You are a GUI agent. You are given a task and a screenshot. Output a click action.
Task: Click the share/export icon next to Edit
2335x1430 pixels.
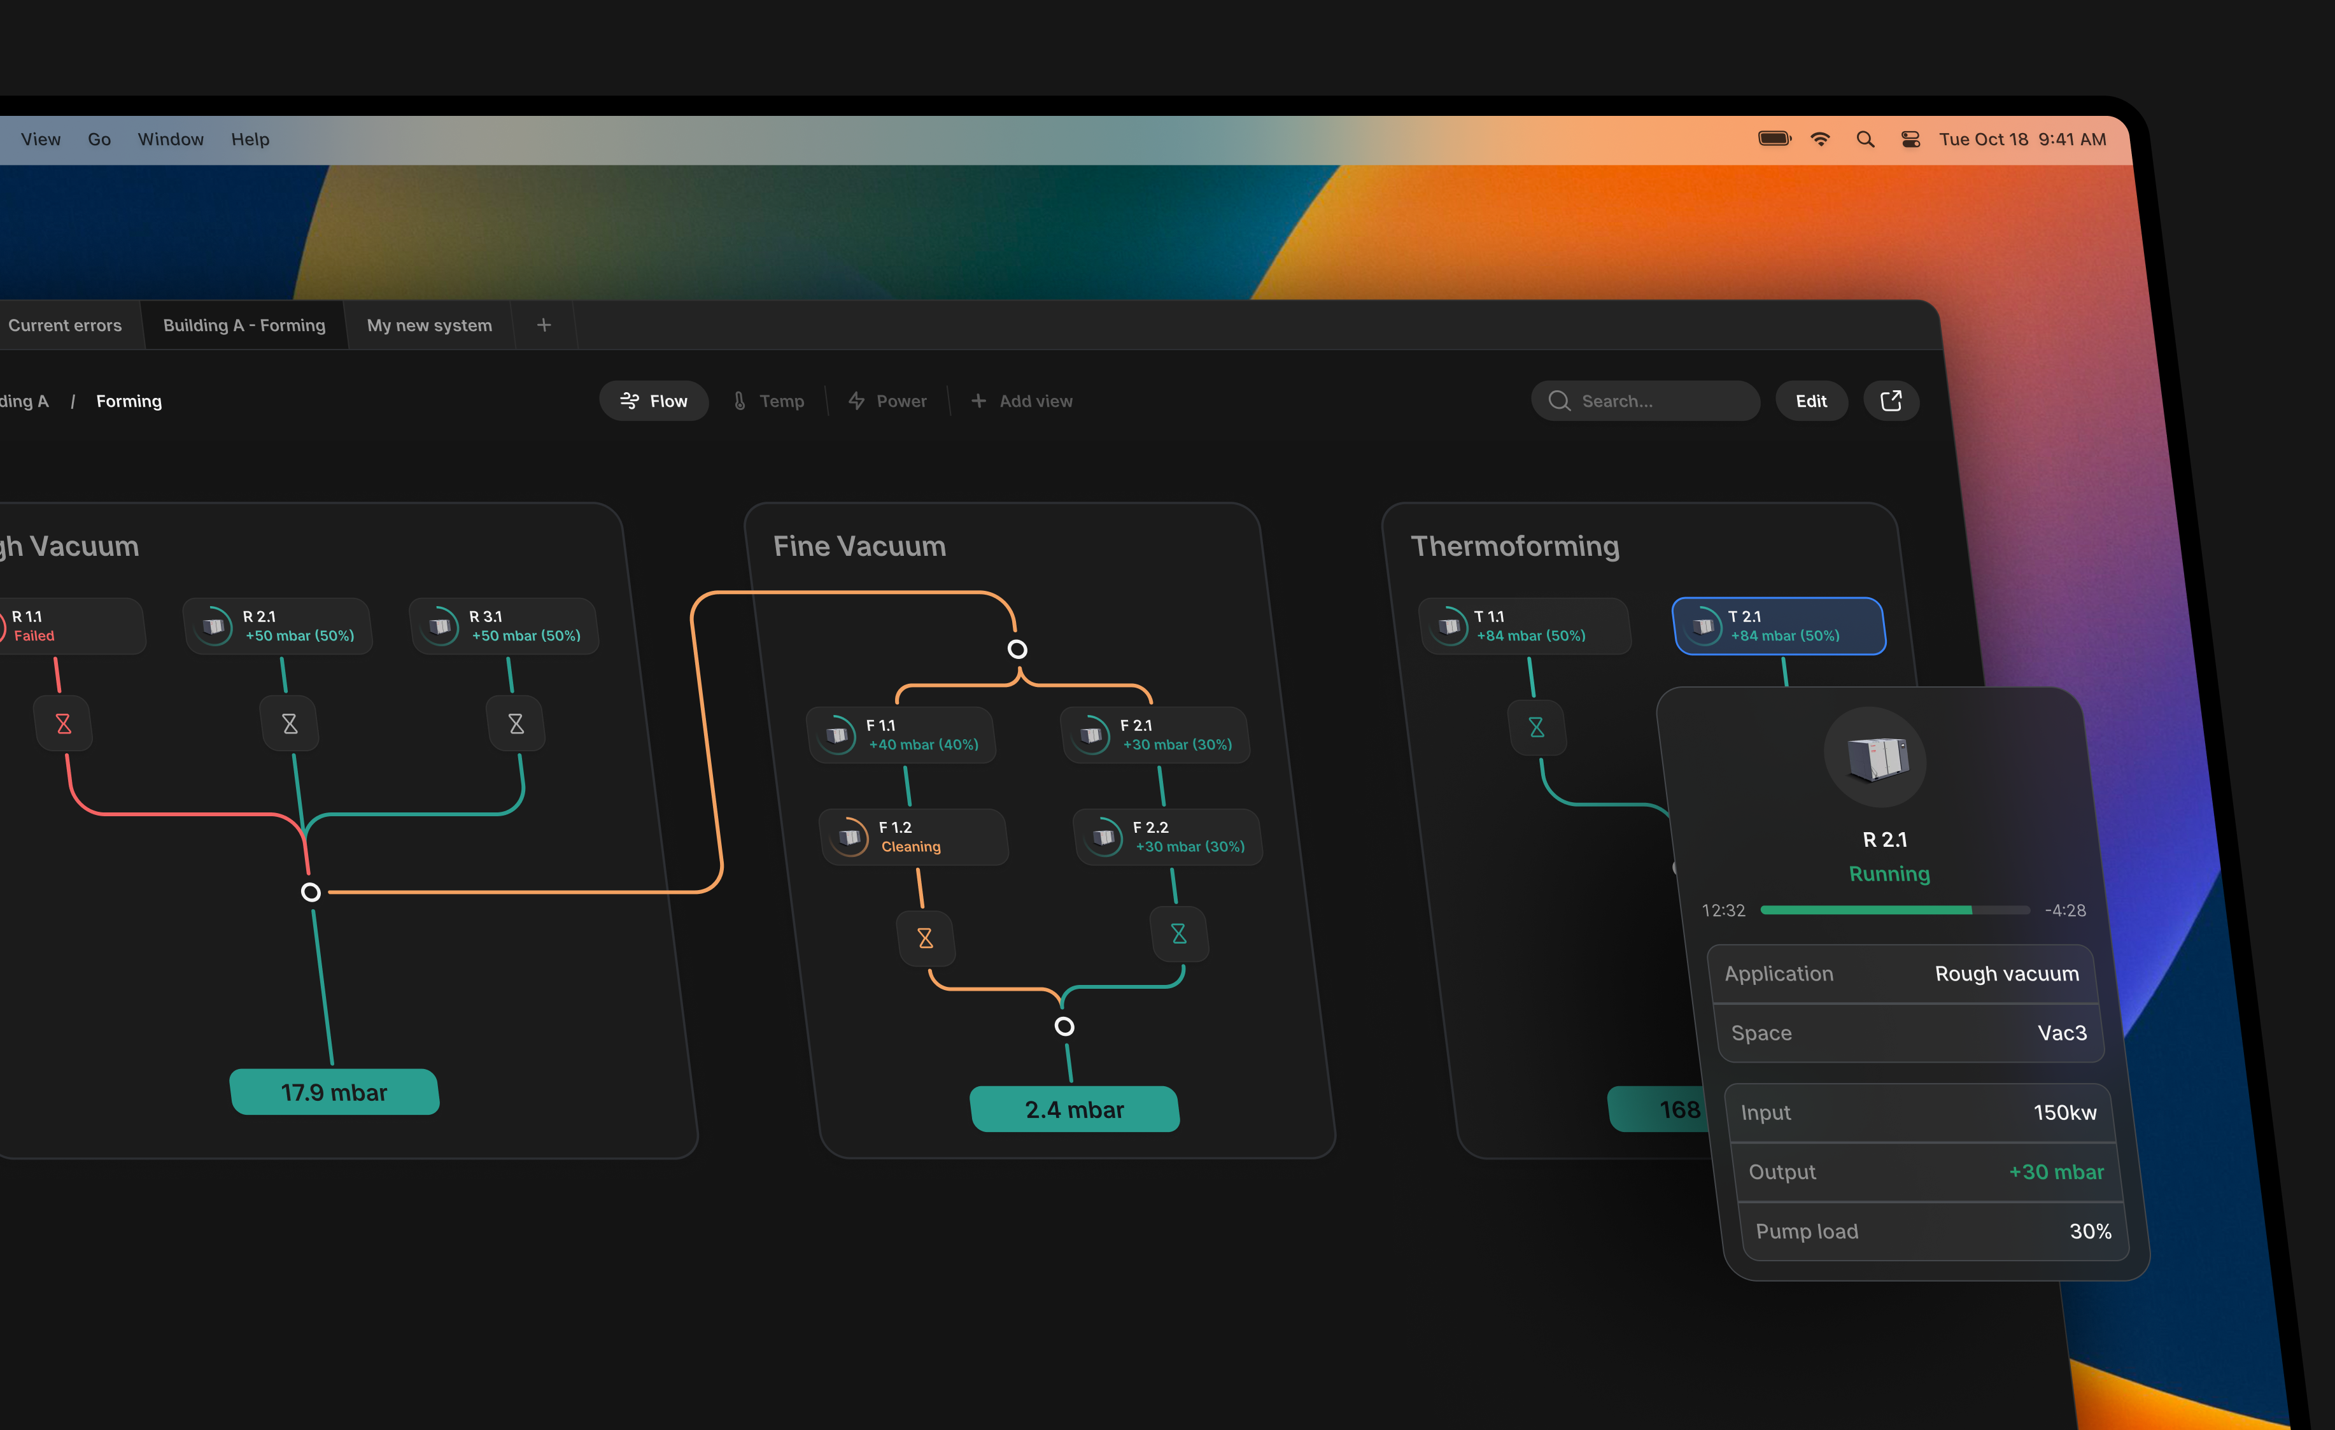(x=1891, y=400)
